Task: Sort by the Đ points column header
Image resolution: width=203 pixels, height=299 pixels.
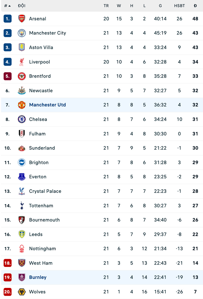Action: (195, 6)
